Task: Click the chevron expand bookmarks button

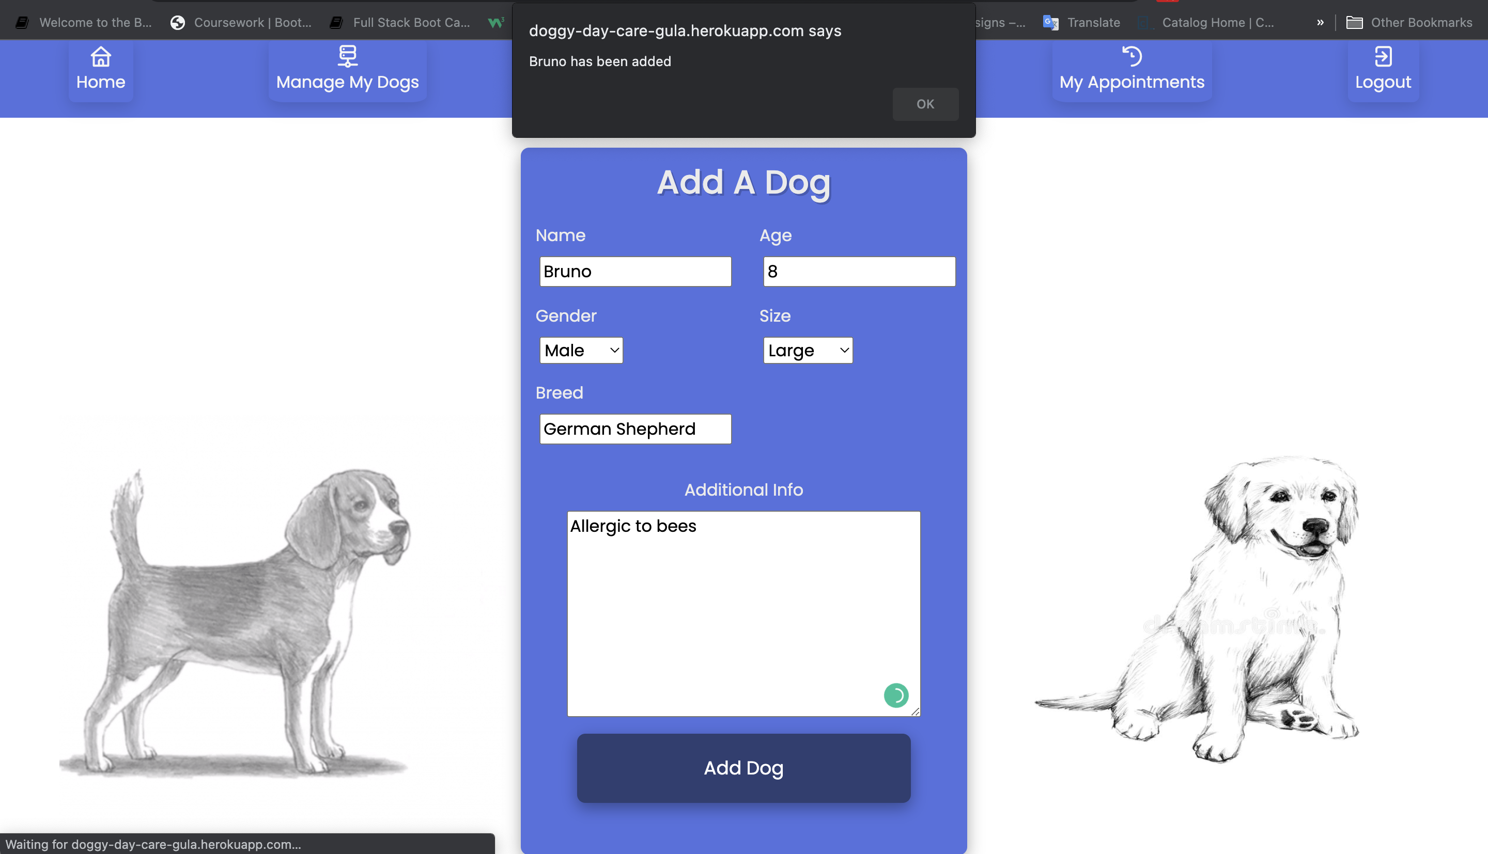Action: click(1322, 22)
